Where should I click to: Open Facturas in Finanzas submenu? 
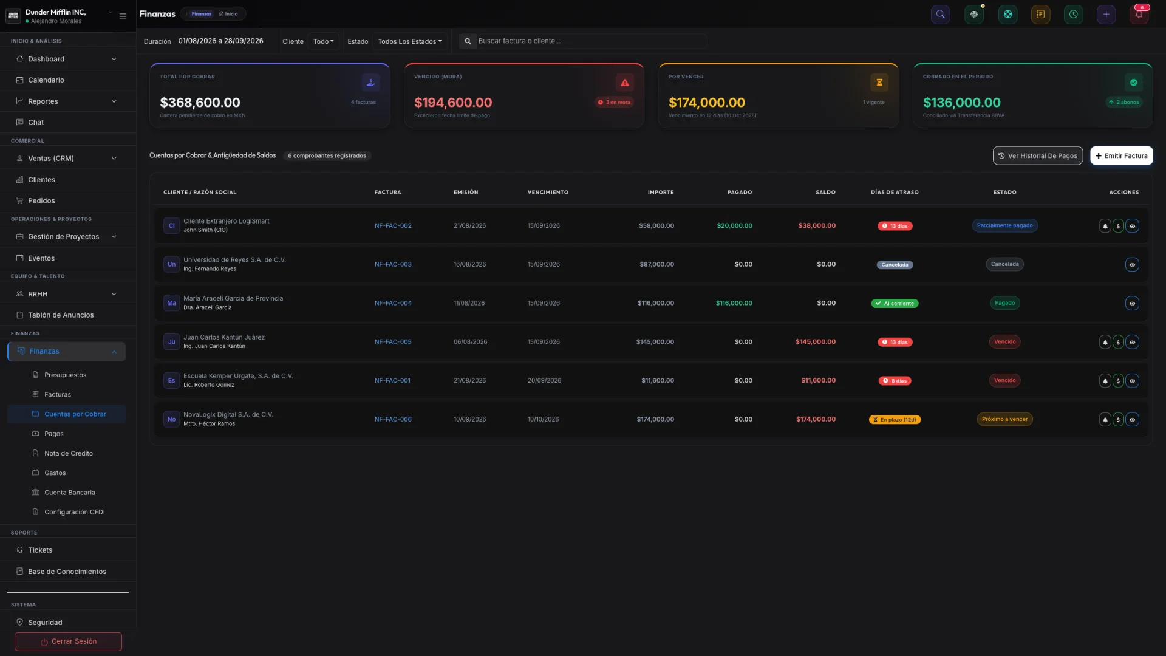click(x=58, y=395)
